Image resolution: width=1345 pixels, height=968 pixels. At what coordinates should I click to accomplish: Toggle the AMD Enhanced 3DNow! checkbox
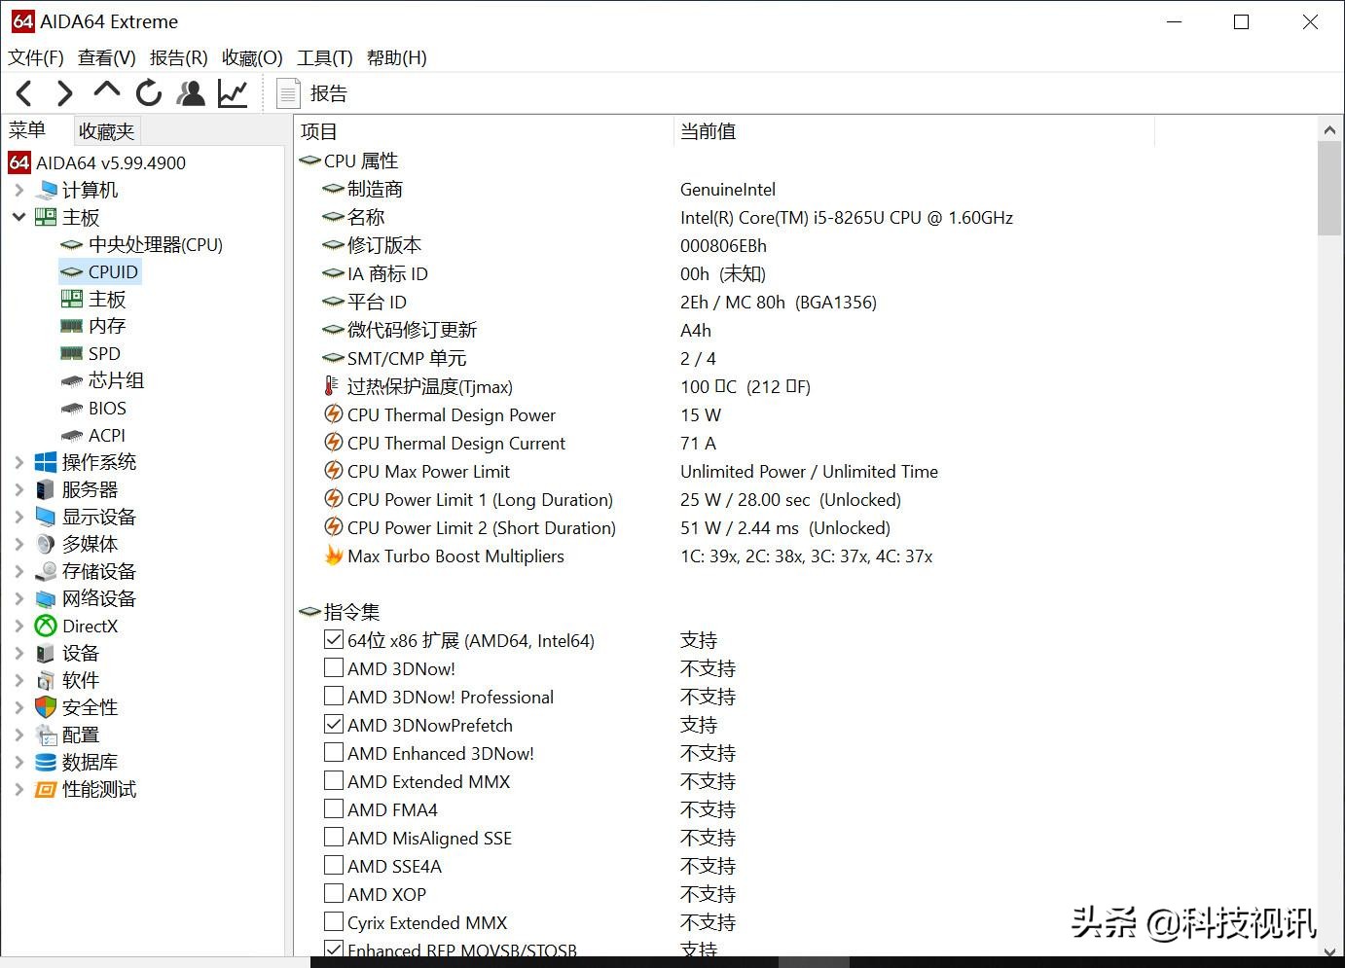334,752
